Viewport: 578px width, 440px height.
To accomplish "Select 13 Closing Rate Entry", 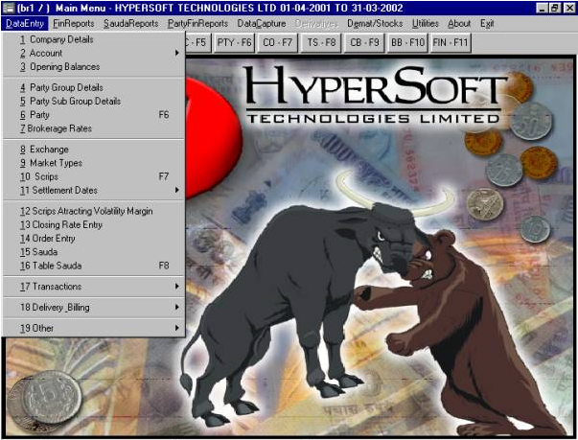I will (94, 224).
